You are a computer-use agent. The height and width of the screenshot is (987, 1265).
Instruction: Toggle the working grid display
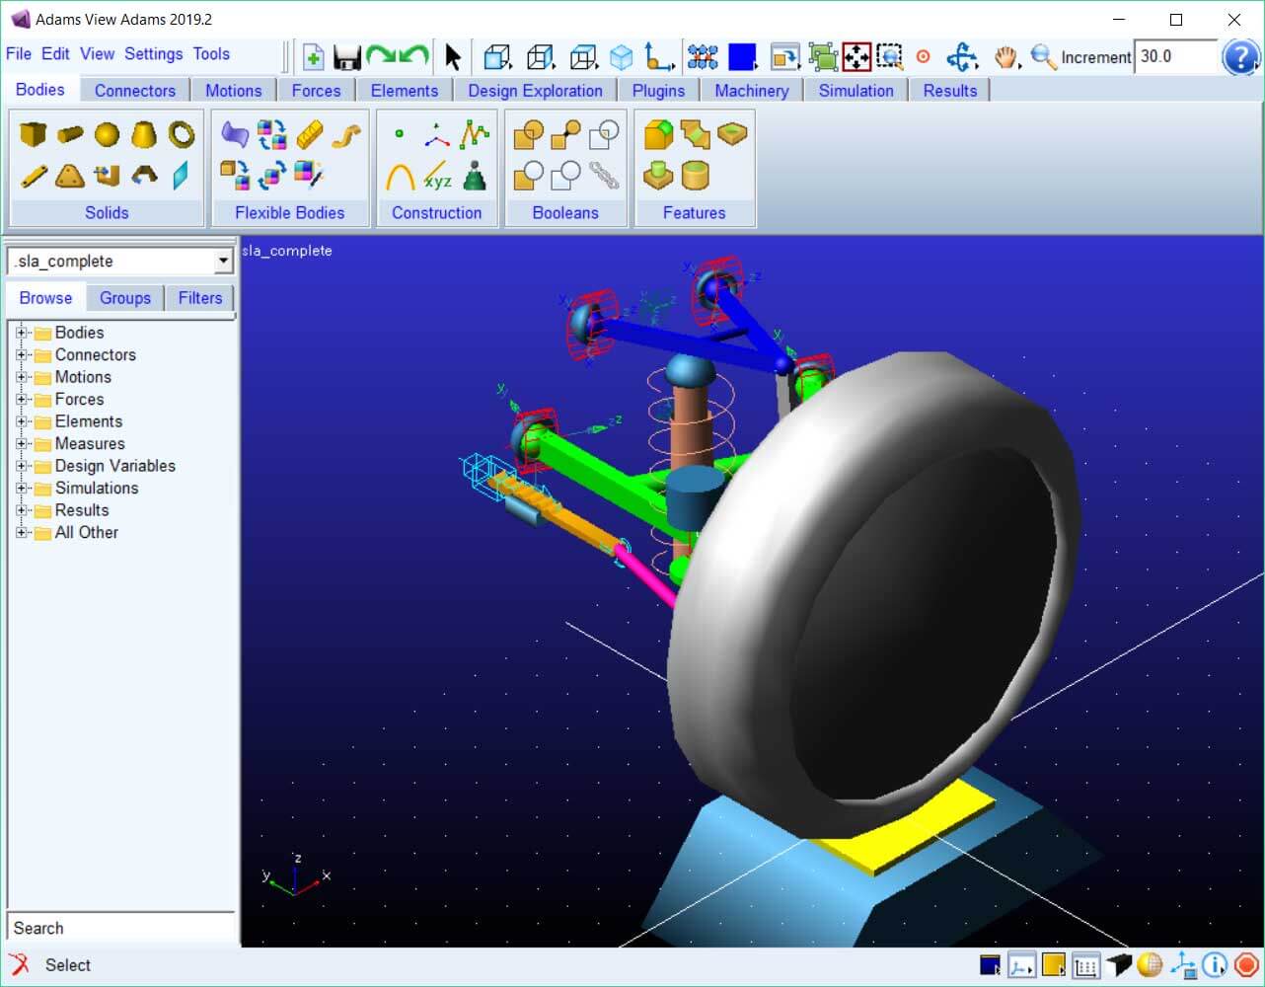[1085, 964]
